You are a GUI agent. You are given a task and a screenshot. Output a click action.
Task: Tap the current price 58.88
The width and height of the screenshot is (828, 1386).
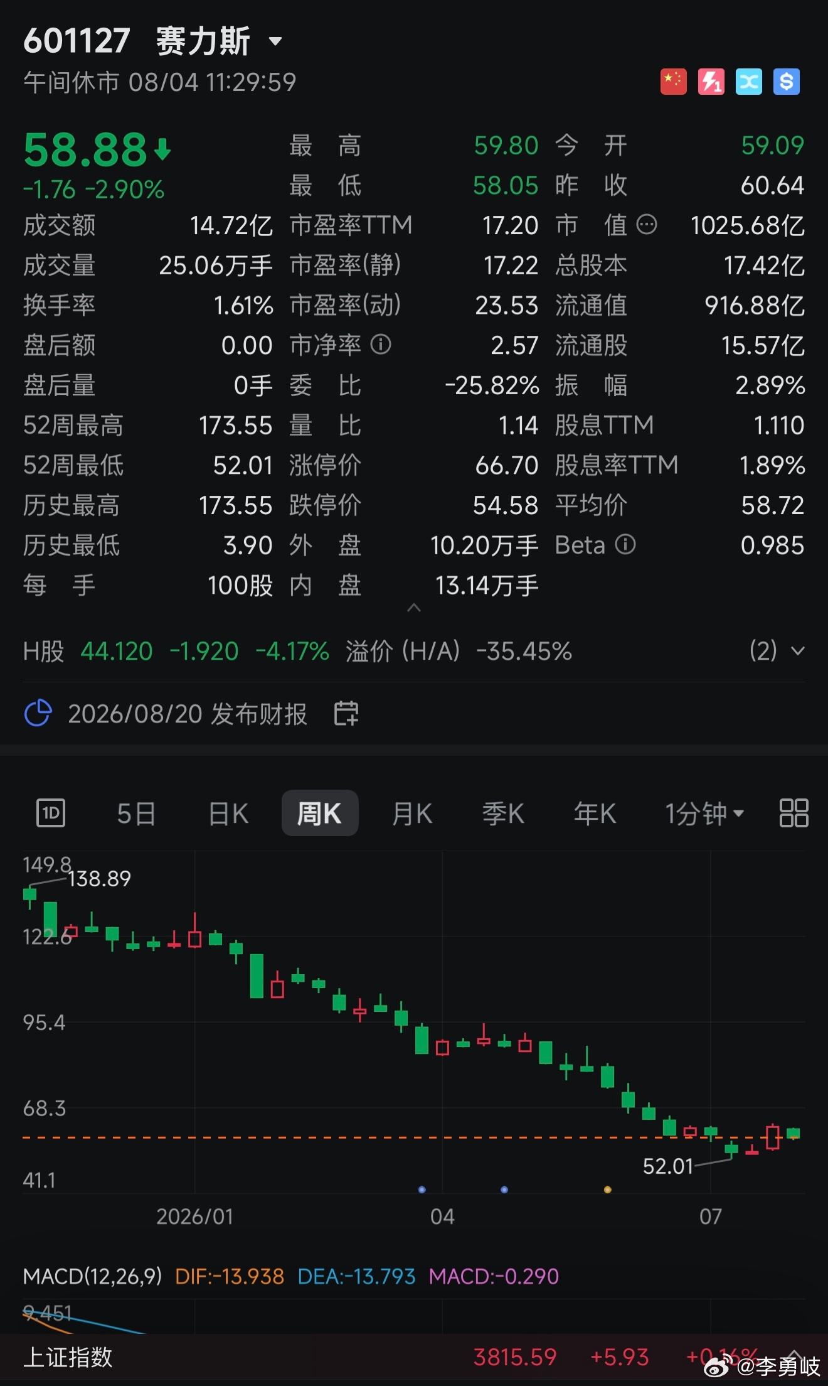point(85,151)
